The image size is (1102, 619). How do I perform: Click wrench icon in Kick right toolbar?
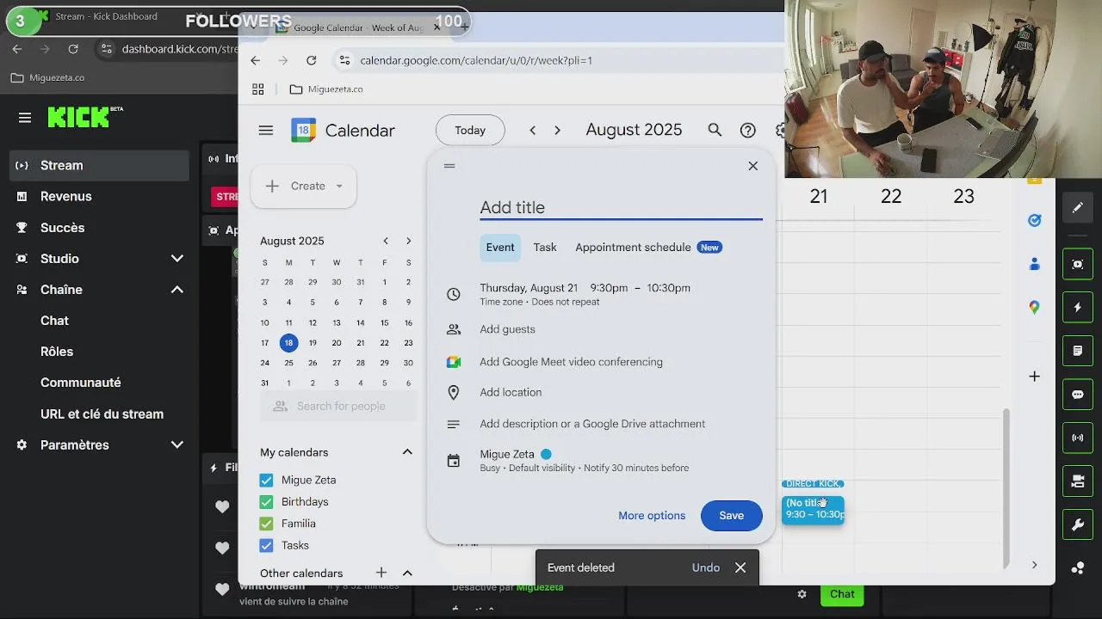pos(1078,525)
